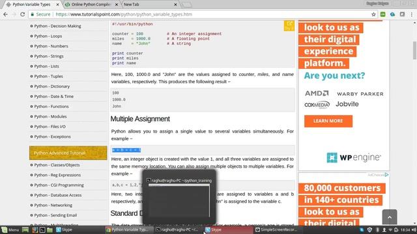Click the shield icon in system tray
This screenshot has height=234, width=417.
(369, 229)
